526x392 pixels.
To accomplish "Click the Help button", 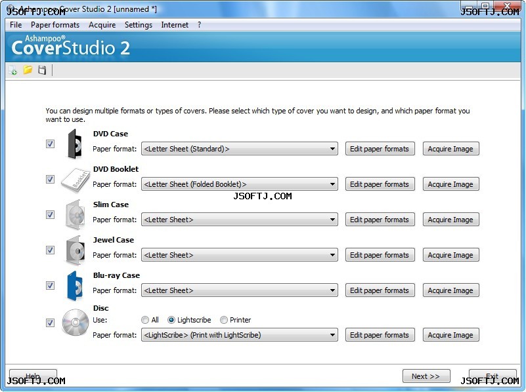I will point(33,376).
